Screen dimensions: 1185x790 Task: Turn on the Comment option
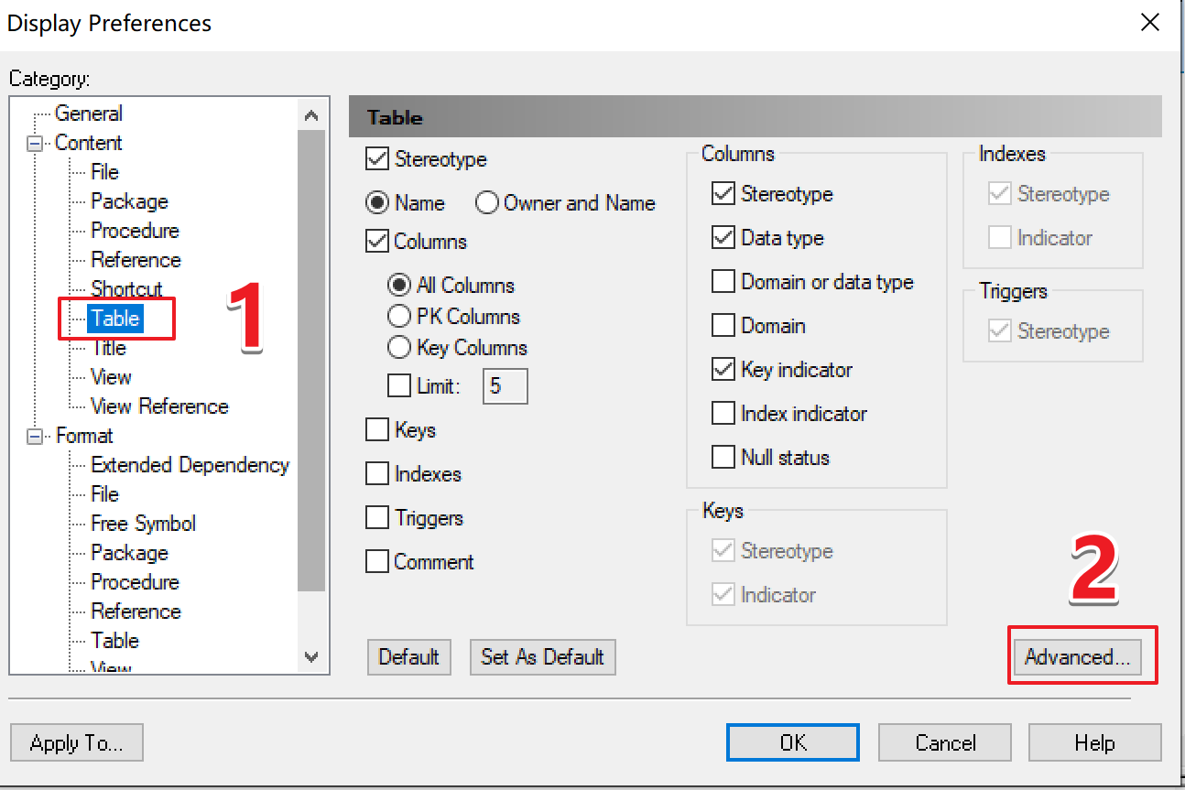click(x=378, y=561)
